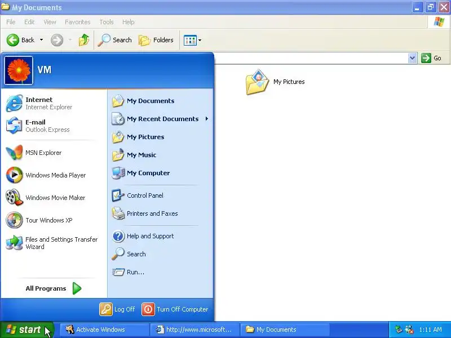This screenshot has width=451, height=338.
Task: Click the Go button
Action: click(x=431, y=58)
